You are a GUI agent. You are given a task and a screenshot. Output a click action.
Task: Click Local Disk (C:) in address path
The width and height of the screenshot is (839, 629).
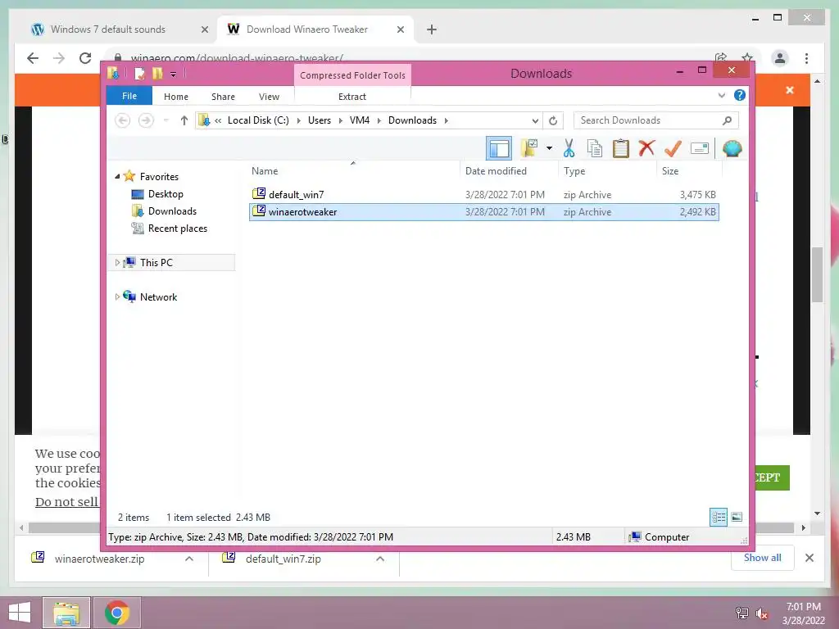(x=258, y=120)
